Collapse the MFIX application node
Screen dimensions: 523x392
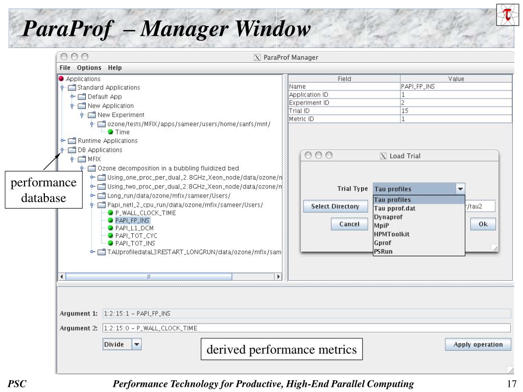click(72, 159)
